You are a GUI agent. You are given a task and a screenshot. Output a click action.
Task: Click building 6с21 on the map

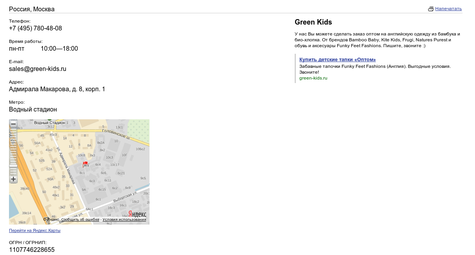[x=121, y=173]
